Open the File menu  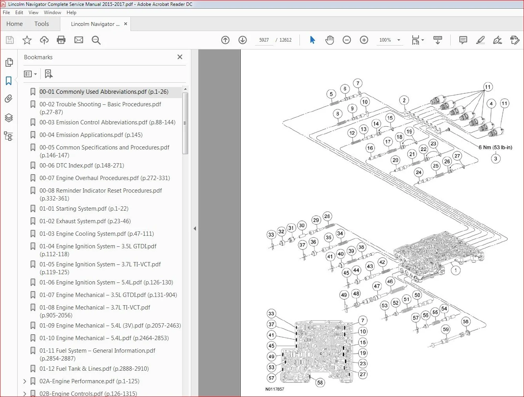click(6, 13)
